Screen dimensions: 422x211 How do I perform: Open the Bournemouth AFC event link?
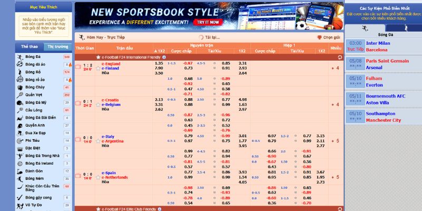pyautogui.click(x=386, y=96)
